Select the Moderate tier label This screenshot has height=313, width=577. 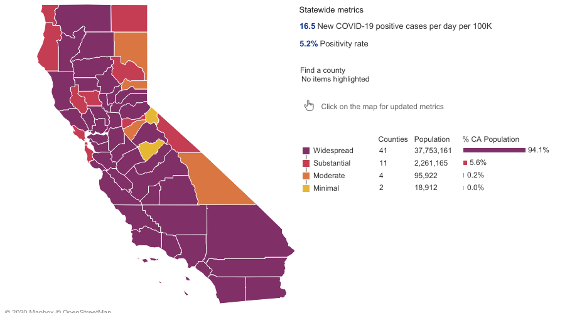(x=329, y=176)
